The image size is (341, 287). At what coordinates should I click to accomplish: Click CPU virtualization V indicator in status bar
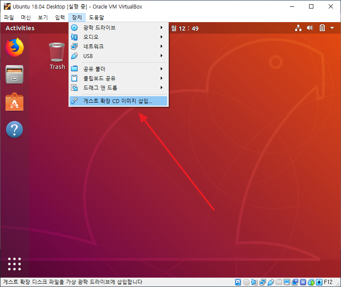coord(303,282)
